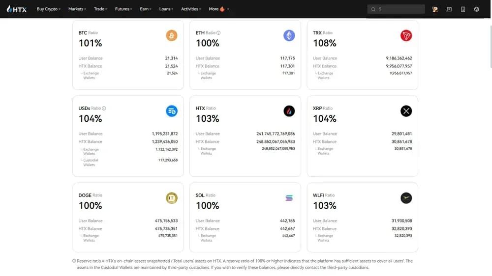
Task: Click the Bitcoin coin icon
Action: [172, 35]
